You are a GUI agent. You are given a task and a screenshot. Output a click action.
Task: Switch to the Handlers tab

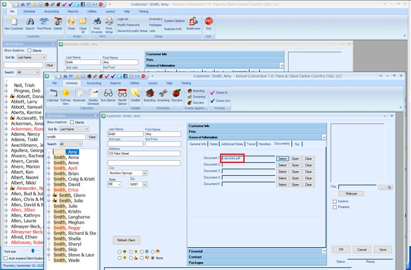coord(265,144)
